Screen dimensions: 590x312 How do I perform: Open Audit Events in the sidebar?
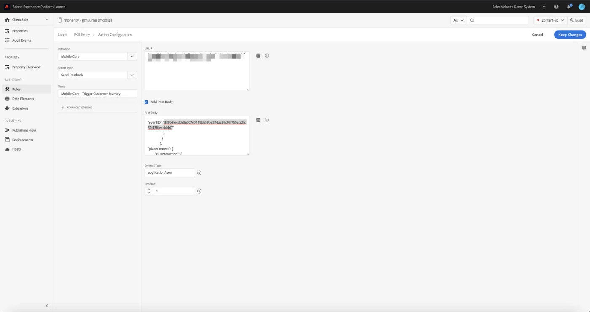point(21,40)
